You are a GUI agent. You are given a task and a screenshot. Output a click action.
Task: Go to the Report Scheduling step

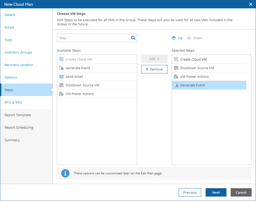click(x=19, y=127)
